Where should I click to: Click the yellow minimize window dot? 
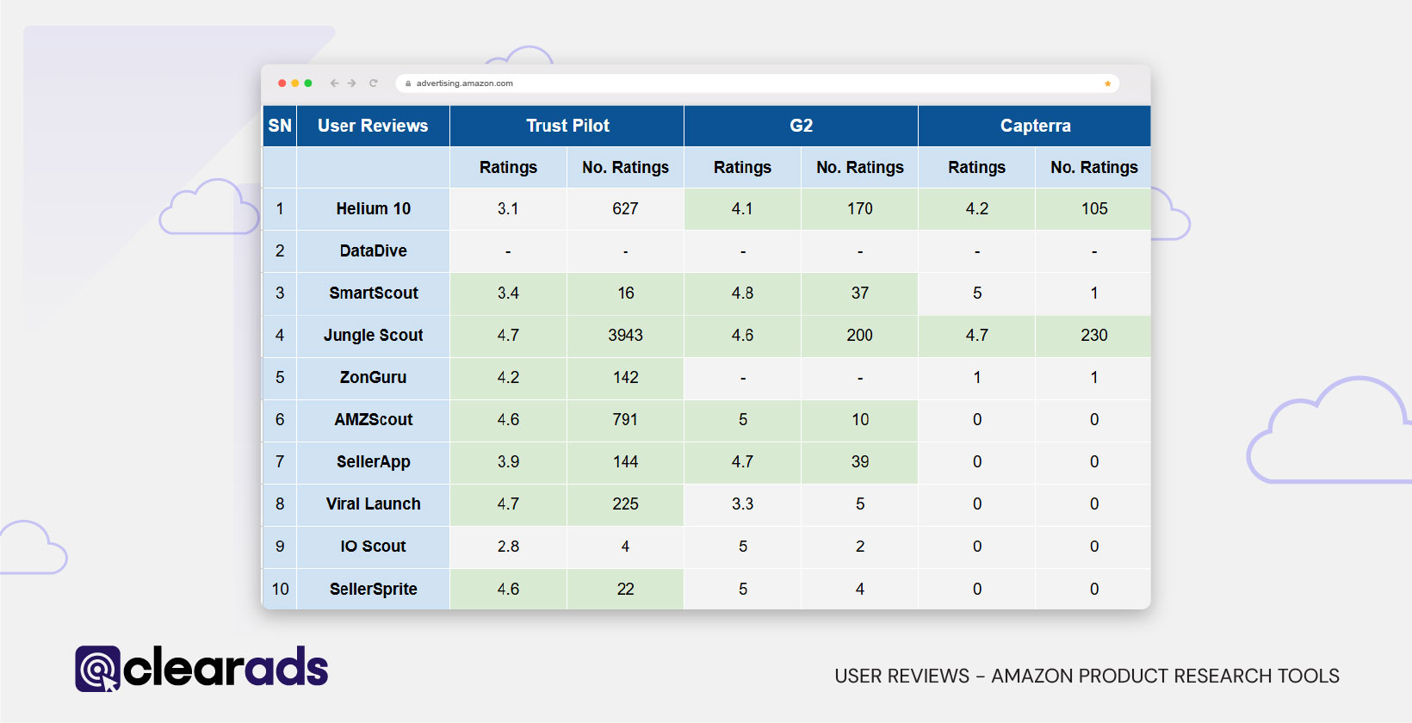[x=294, y=83]
